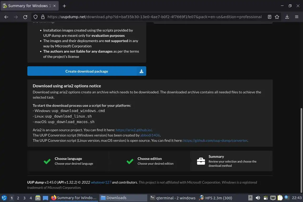Click uup_download_linux.sh filename text
Image resolution: width=303 pixels, height=202 pixels.
coord(68,116)
